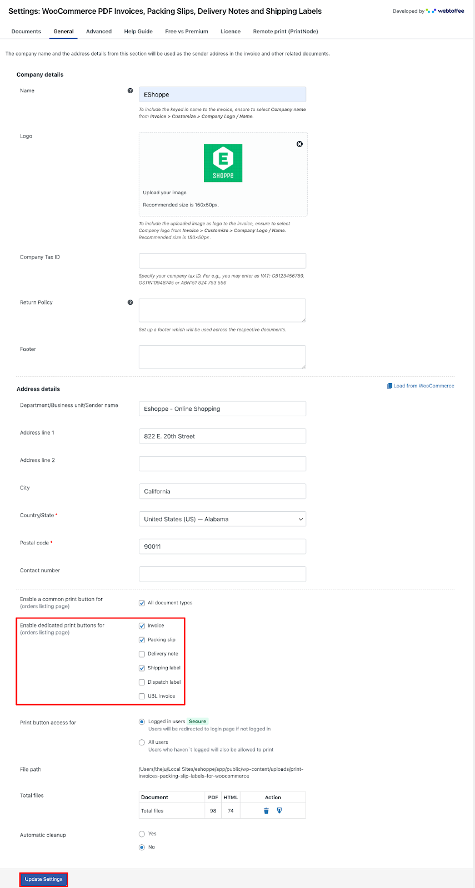Enable the Delivery note checkbox
Screen dimensions: 475x888
(x=142, y=654)
